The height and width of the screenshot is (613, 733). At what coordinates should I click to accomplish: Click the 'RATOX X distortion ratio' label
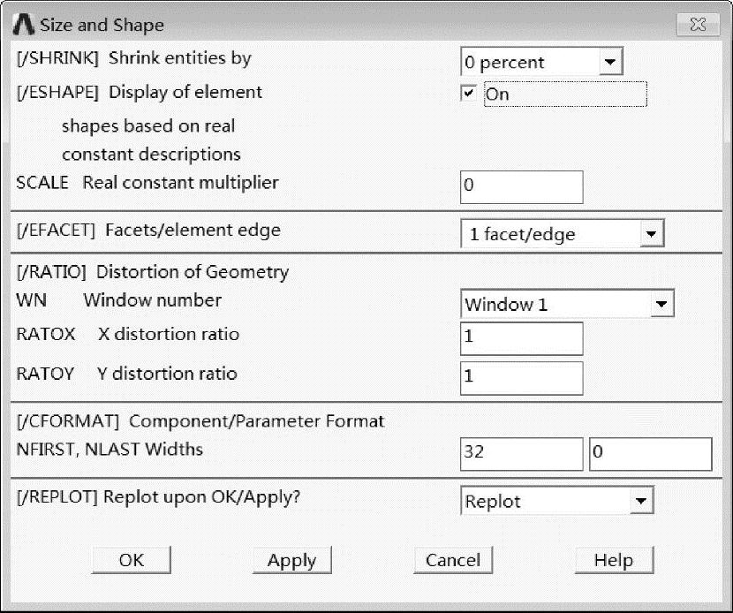[x=128, y=334]
